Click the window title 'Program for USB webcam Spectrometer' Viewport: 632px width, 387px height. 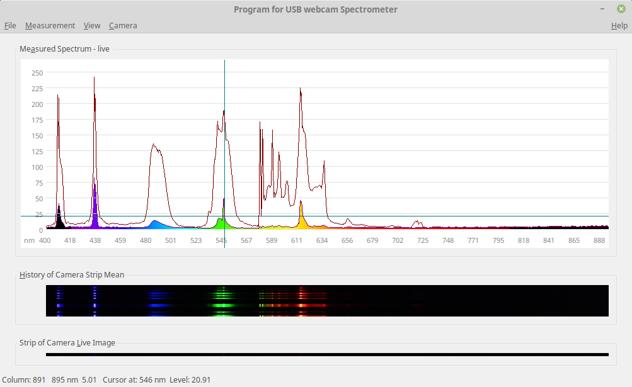316,9
